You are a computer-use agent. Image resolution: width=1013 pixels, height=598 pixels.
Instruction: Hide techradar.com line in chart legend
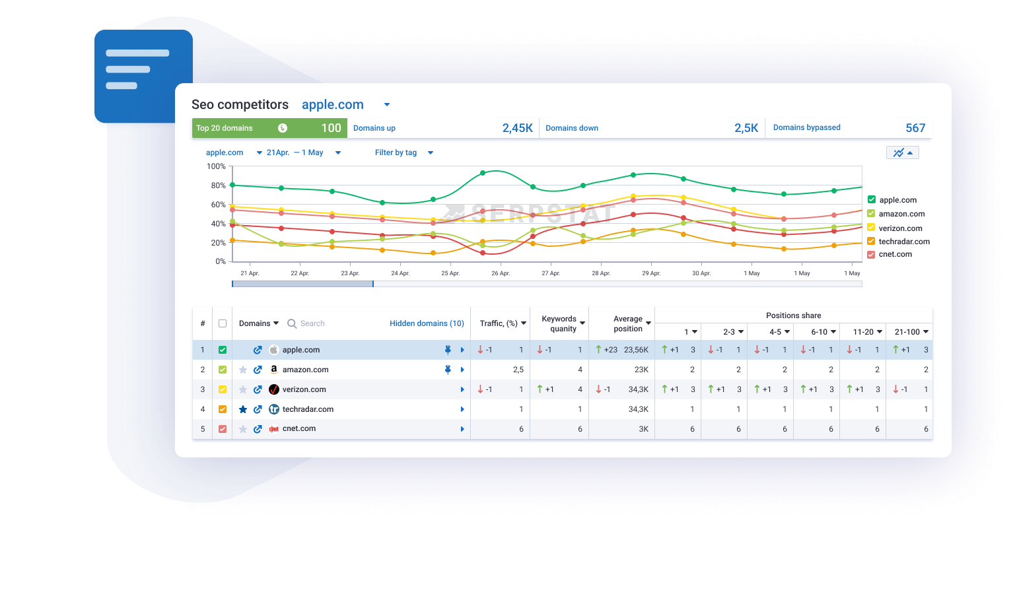pos(871,241)
